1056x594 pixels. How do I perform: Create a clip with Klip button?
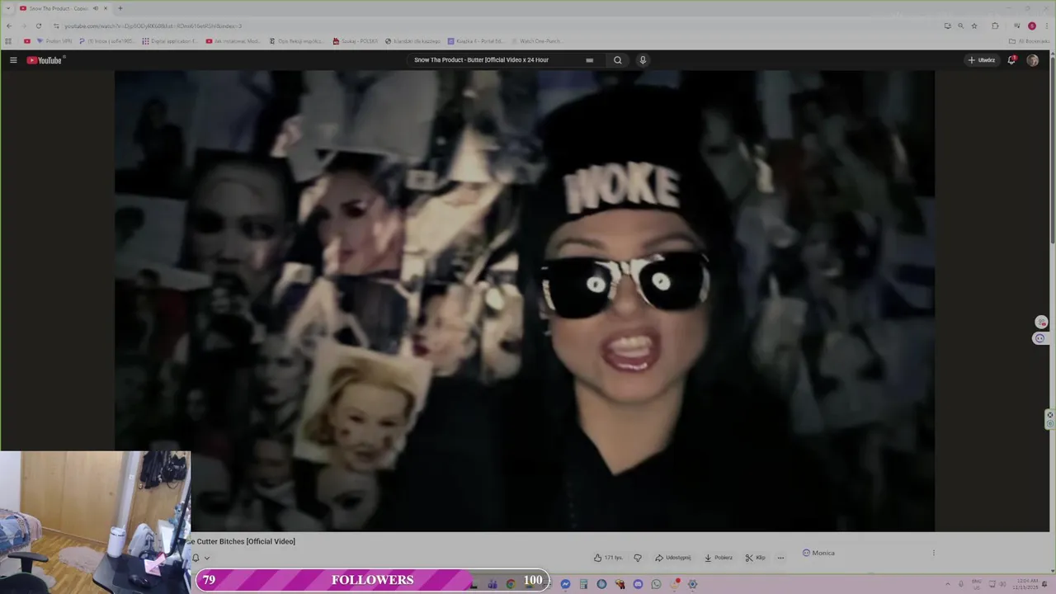tap(755, 558)
